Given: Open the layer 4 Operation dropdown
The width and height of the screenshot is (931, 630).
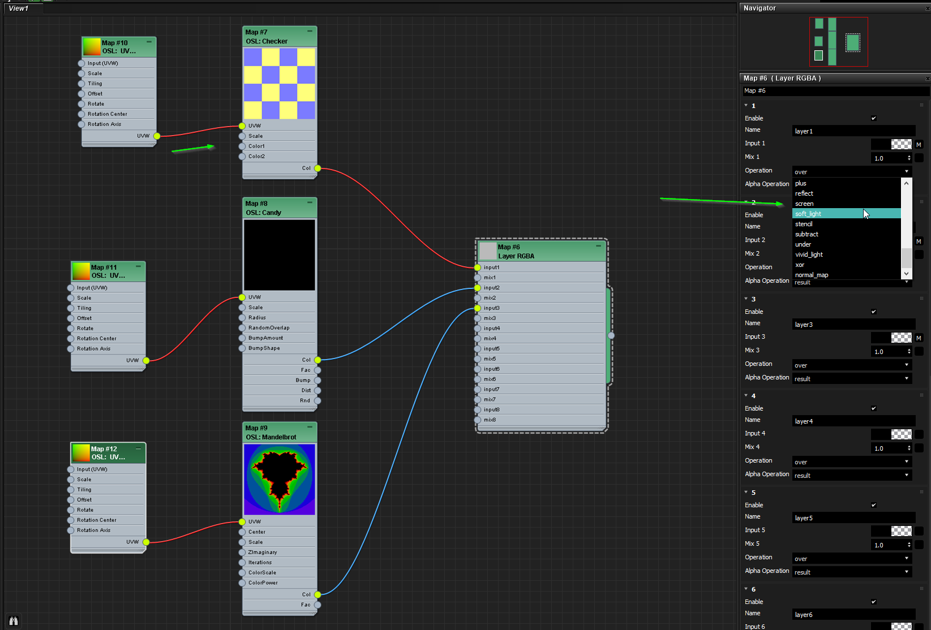Looking at the screenshot, I should click(852, 461).
